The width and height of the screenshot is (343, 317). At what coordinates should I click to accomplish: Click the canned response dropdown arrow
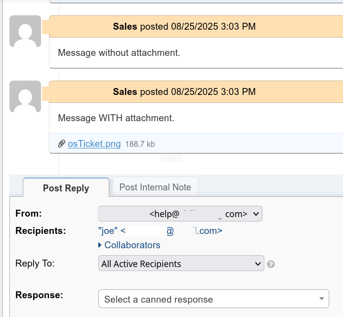tap(321, 299)
